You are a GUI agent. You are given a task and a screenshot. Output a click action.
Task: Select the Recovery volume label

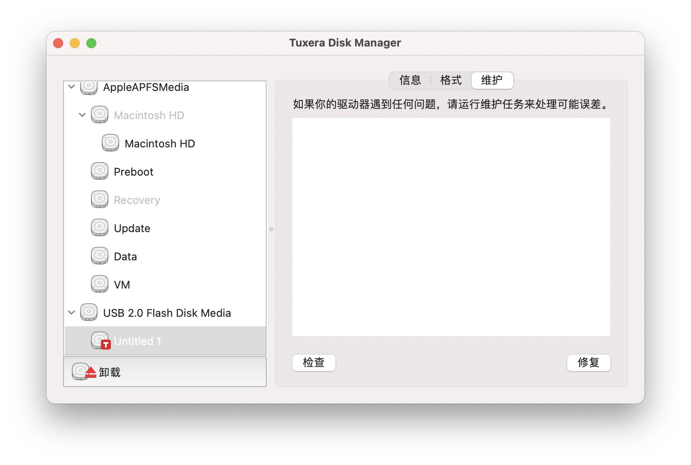(x=137, y=201)
